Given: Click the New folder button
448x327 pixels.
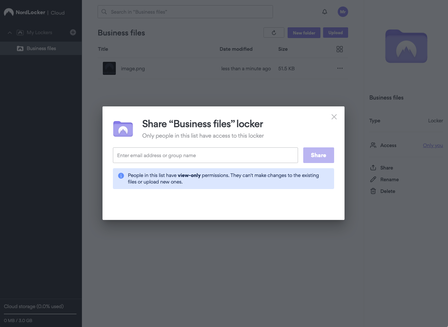Looking at the screenshot, I should (x=304, y=33).
